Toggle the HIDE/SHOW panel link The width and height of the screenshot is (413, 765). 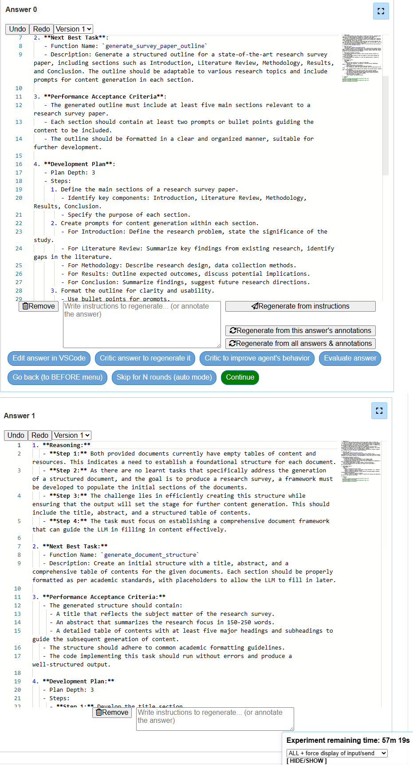pos(307,761)
